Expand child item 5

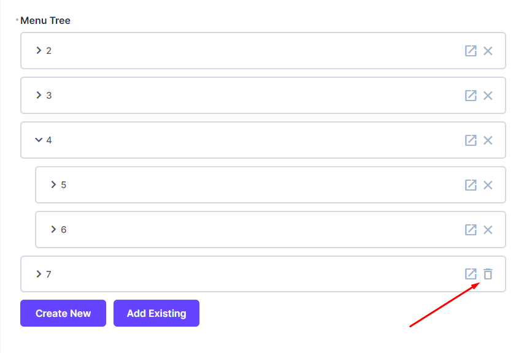[x=53, y=184]
